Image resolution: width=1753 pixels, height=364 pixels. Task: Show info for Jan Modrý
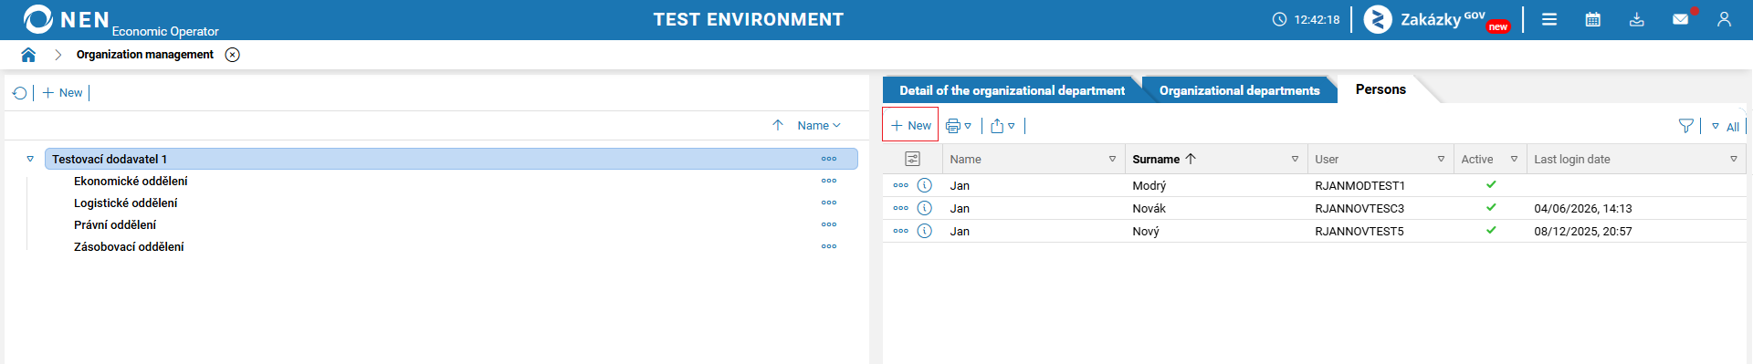point(925,185)
